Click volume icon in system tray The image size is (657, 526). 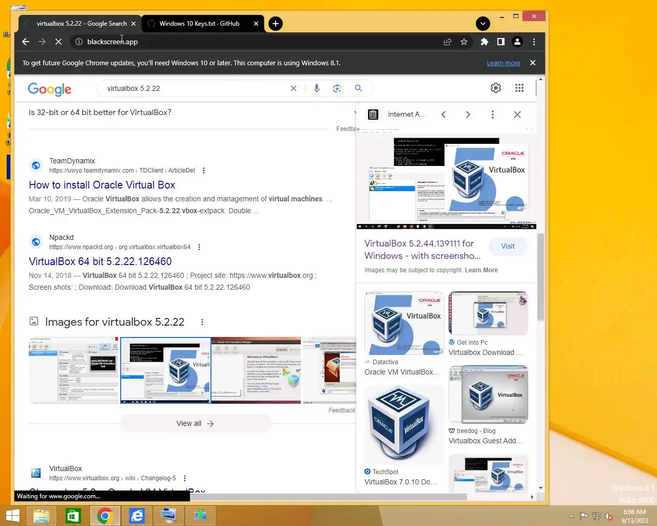609,516
